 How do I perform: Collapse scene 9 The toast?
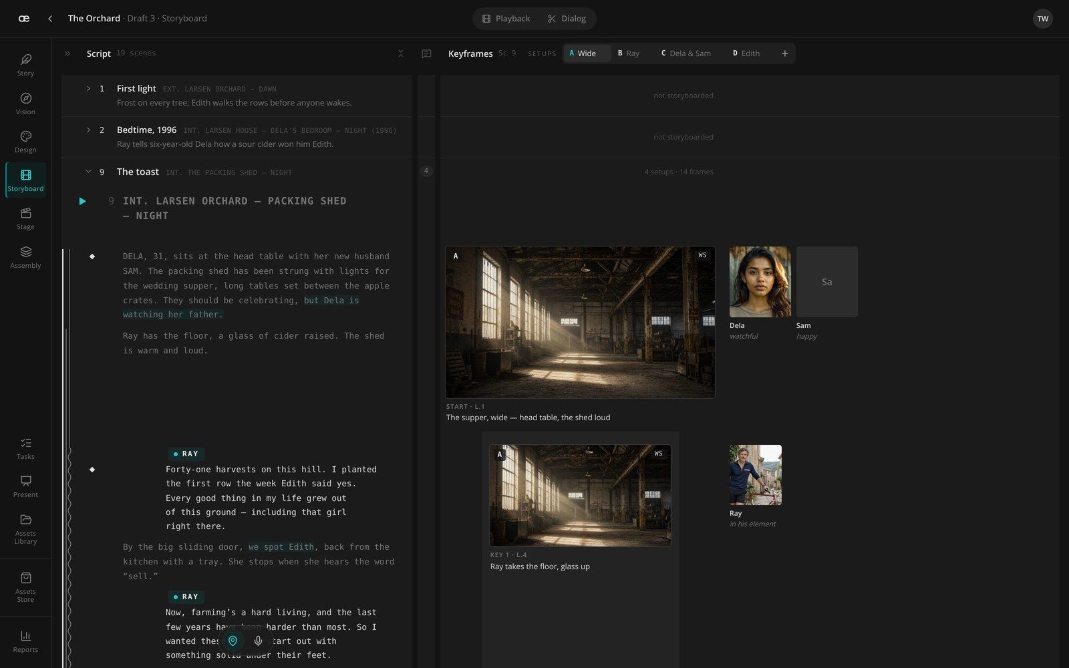point(88,172)
